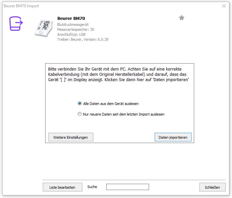Click 'Treiber: Beurer, Version: 6.0.29' text
The image size is (232, 198).
(83, 39)
